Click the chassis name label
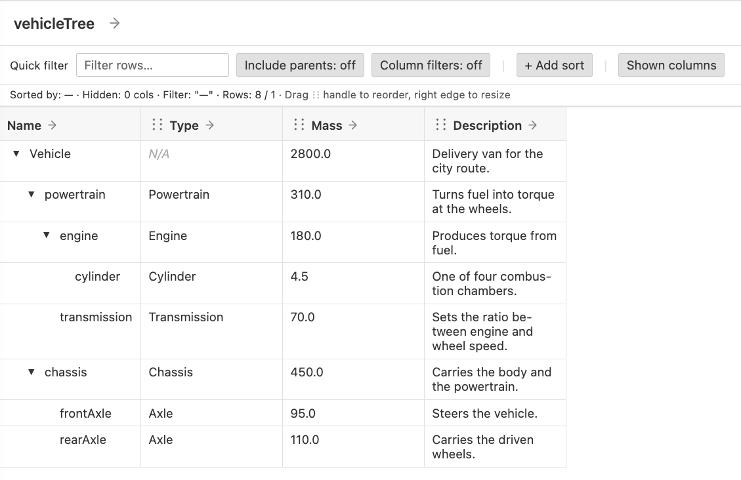This screenshot has height=480, width=741. point(66,372)
